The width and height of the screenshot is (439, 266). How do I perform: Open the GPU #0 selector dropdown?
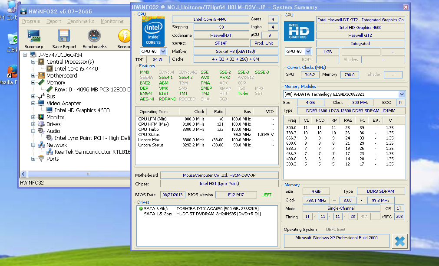click(x=308, y=52)
